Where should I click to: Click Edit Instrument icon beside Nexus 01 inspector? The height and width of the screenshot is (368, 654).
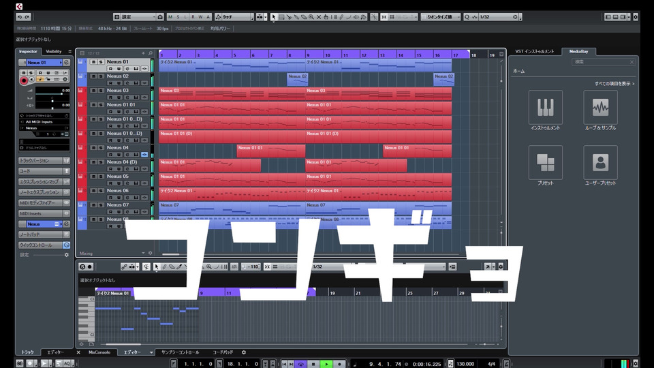point(66,62)
